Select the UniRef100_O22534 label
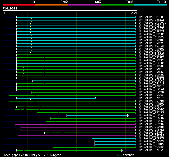169x157 pixels. pyautogui.click(x=152, y=92)
